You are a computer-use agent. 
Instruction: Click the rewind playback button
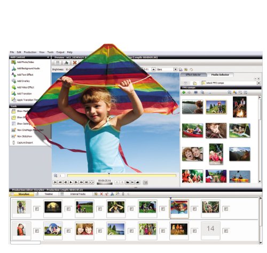pos(60,182)
